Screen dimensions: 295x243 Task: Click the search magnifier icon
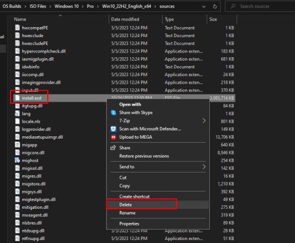(x=233, y=6)
